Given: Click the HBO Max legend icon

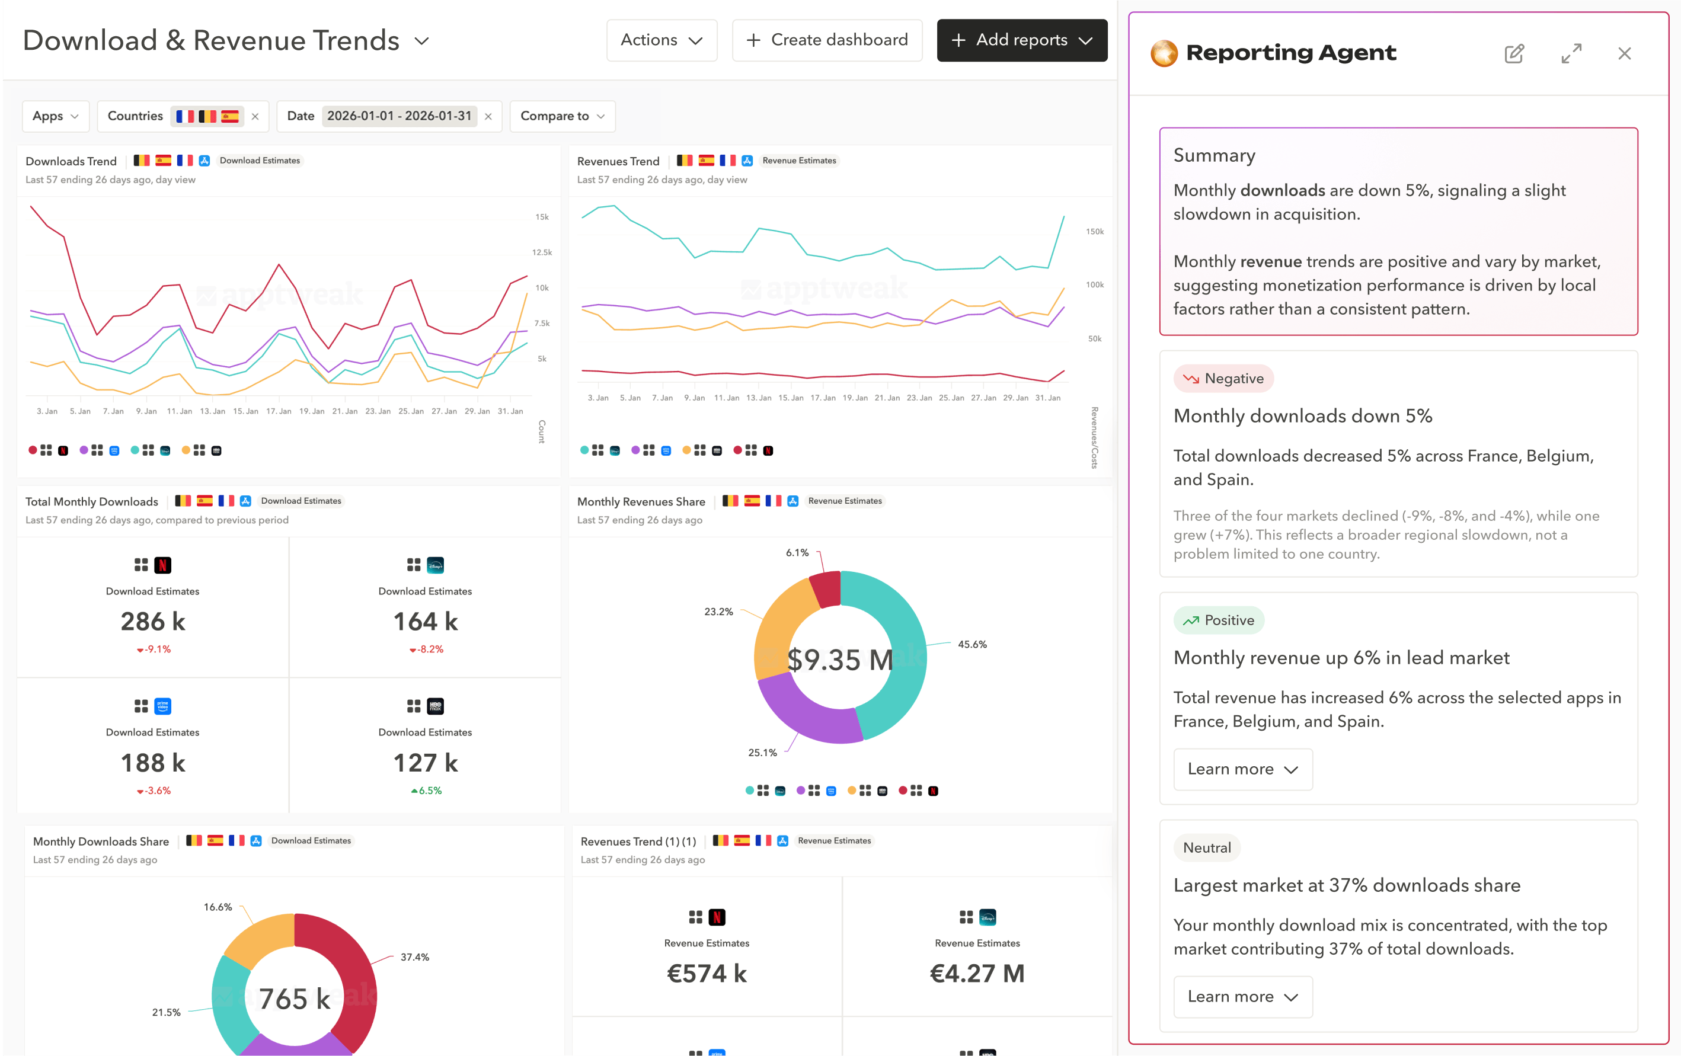Looking at the screenshot, I should click(x=216, y=450).
